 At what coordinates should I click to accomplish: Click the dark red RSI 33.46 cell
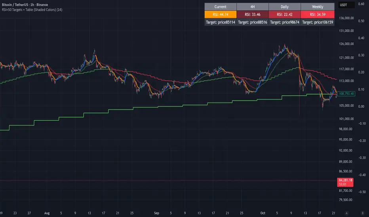click(x=252, y=15)
